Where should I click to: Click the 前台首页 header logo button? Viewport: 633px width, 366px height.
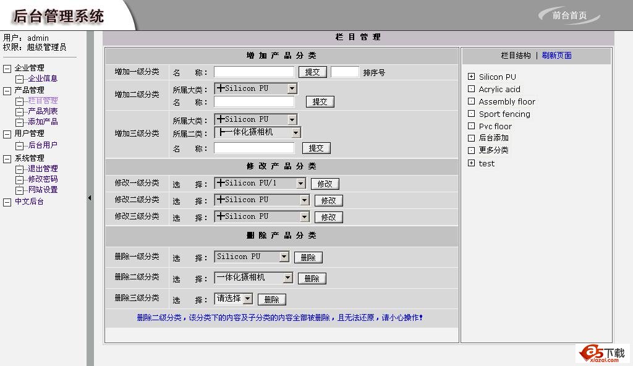(569, 15)
